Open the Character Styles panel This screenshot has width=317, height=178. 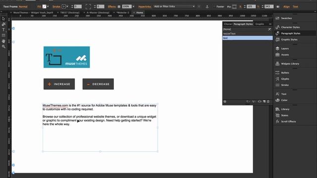290,27
